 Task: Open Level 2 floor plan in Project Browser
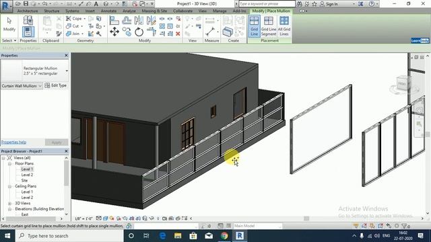[27, 175]
